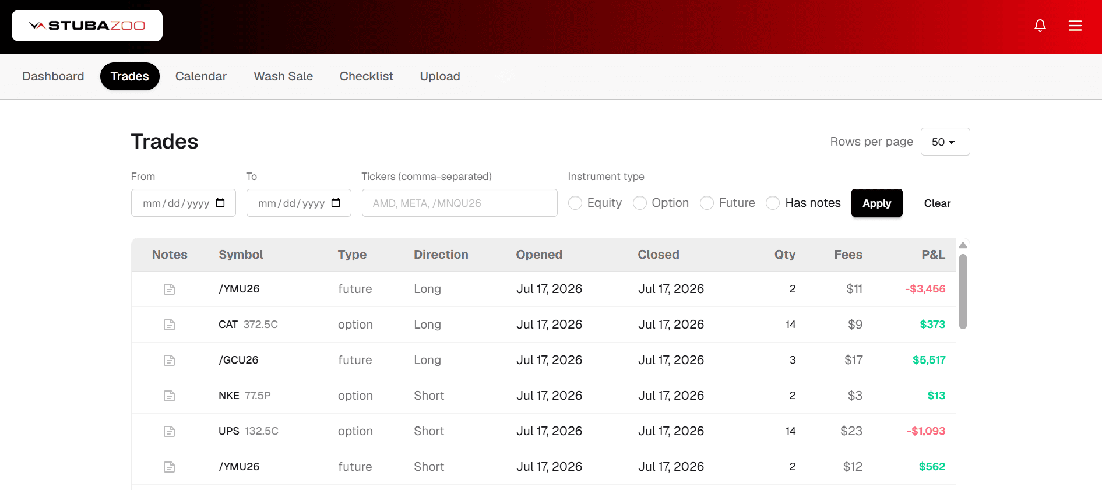Clear the trade filters
The width and height of the screenshot is (1102, 490).
point(937,203)
